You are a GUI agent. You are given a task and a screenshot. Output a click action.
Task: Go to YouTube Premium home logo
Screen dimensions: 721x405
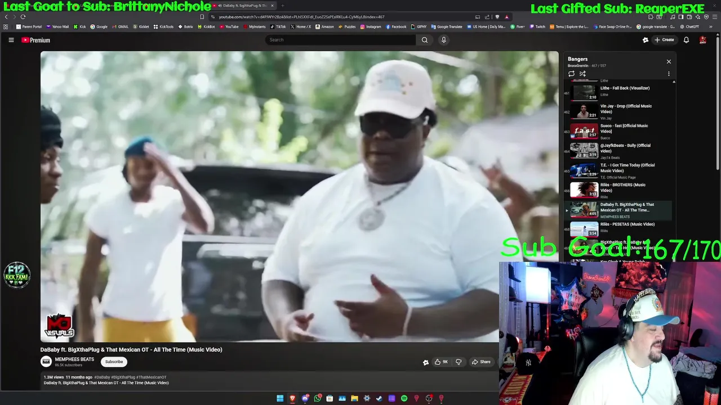[x=36, y=40]
